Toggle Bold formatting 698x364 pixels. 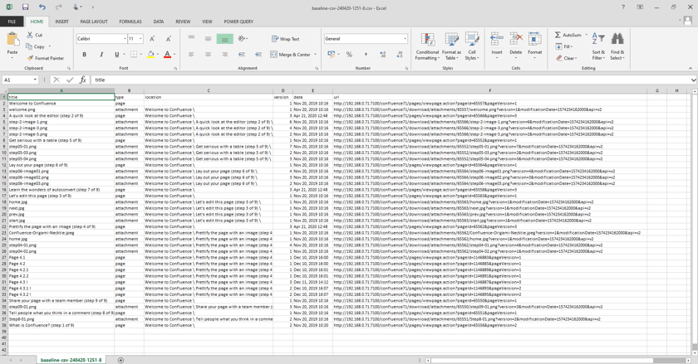[84, 54]
